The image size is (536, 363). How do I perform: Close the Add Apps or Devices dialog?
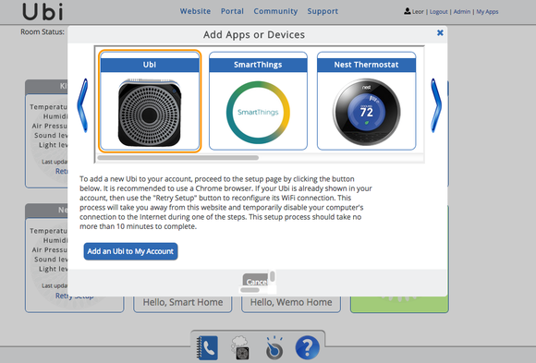(440, 32)
